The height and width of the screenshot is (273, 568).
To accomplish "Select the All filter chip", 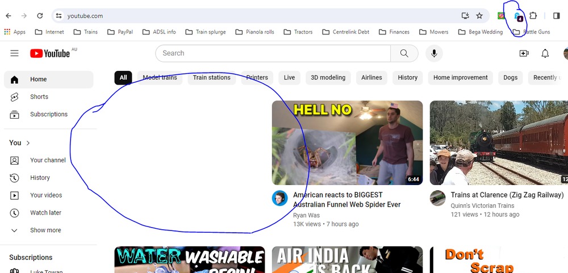I will pyautogui.click(x=123, y=78).
